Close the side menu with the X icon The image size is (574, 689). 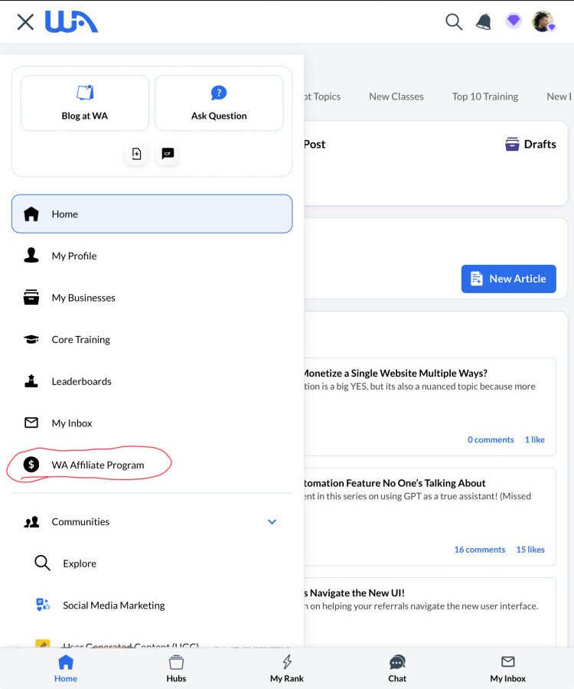point(25,21)
